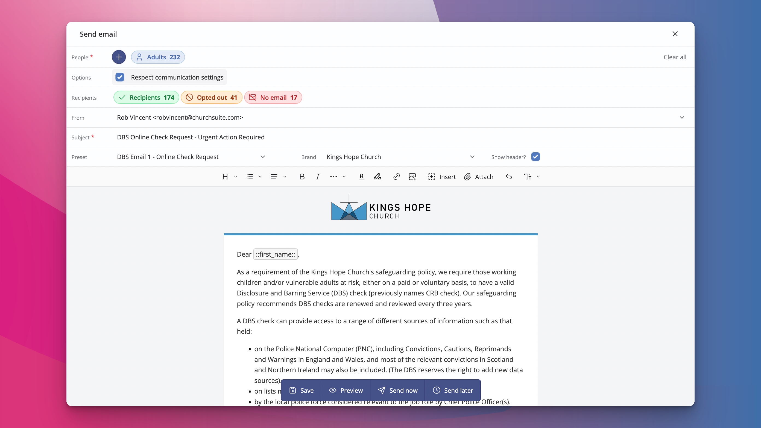Viewport: 761px width, 428px height.
Task: Open the text colour tool
Action: (361, 177)
